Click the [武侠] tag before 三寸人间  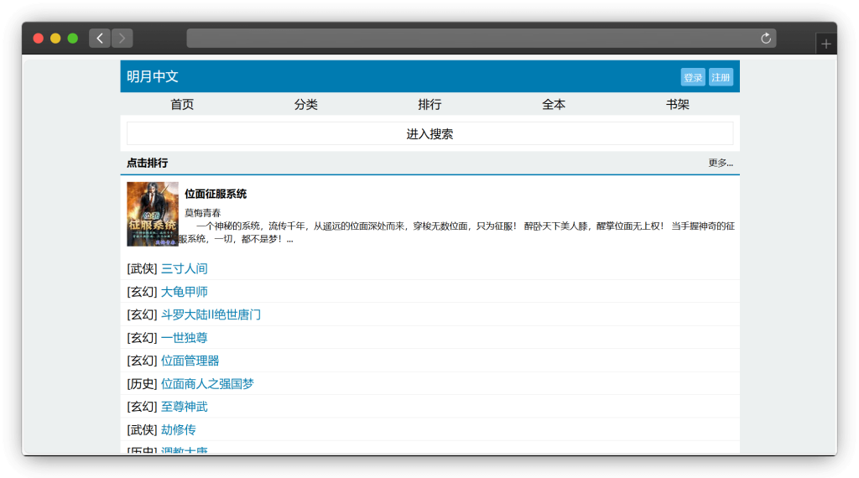142,269
